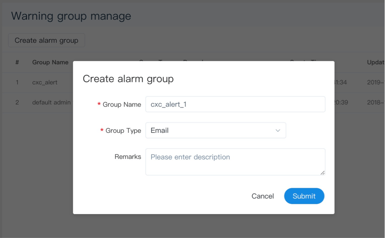Open the Group Type dropdown showing Email
Screen dimensions: 385x238
[215, 131]
